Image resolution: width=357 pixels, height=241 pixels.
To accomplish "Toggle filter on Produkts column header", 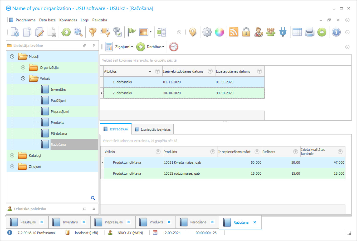I will (213, 152).
